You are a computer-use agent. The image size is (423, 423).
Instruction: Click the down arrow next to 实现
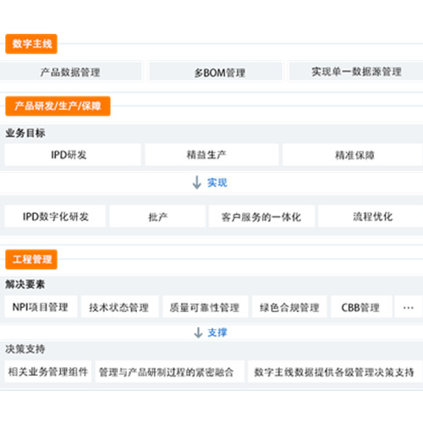[x=196, y=183]
